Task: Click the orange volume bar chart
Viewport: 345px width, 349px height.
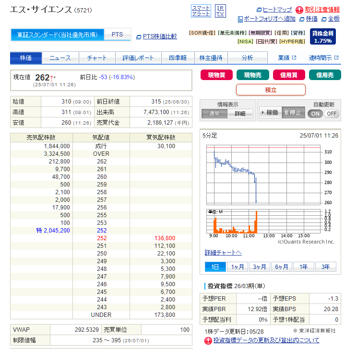Action: click(x=263, y=221)
